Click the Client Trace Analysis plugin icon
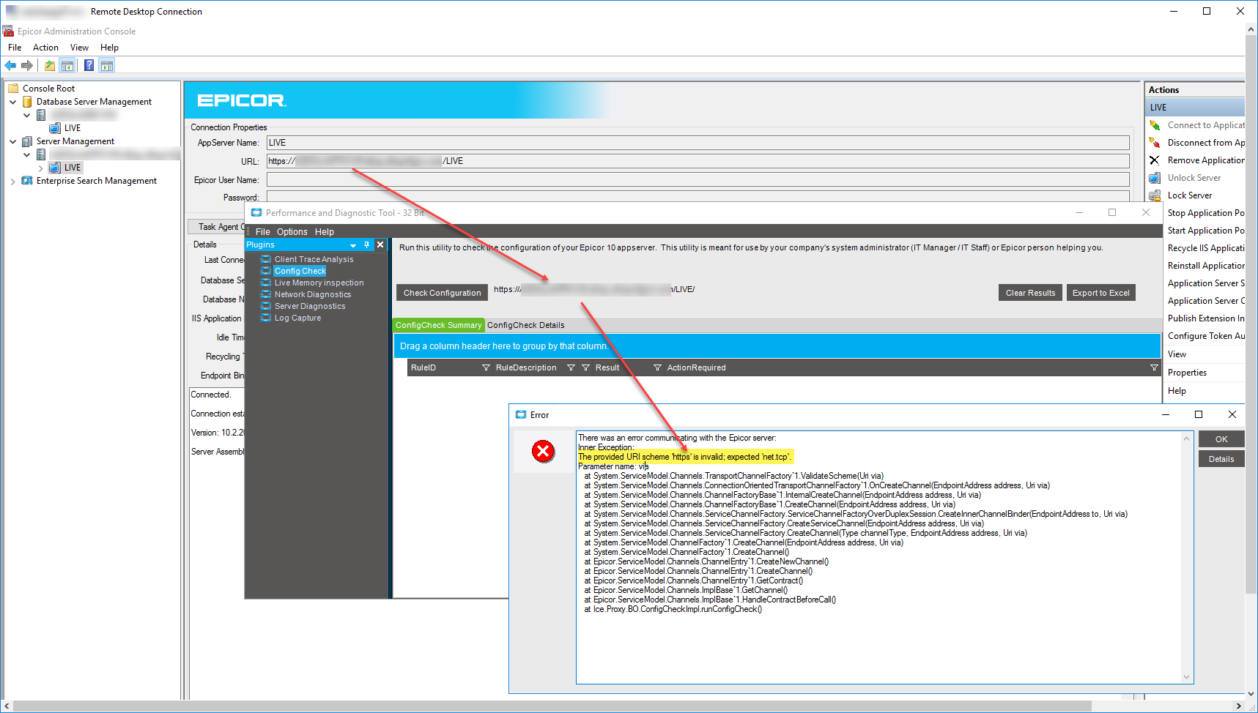 click(266, 259)
